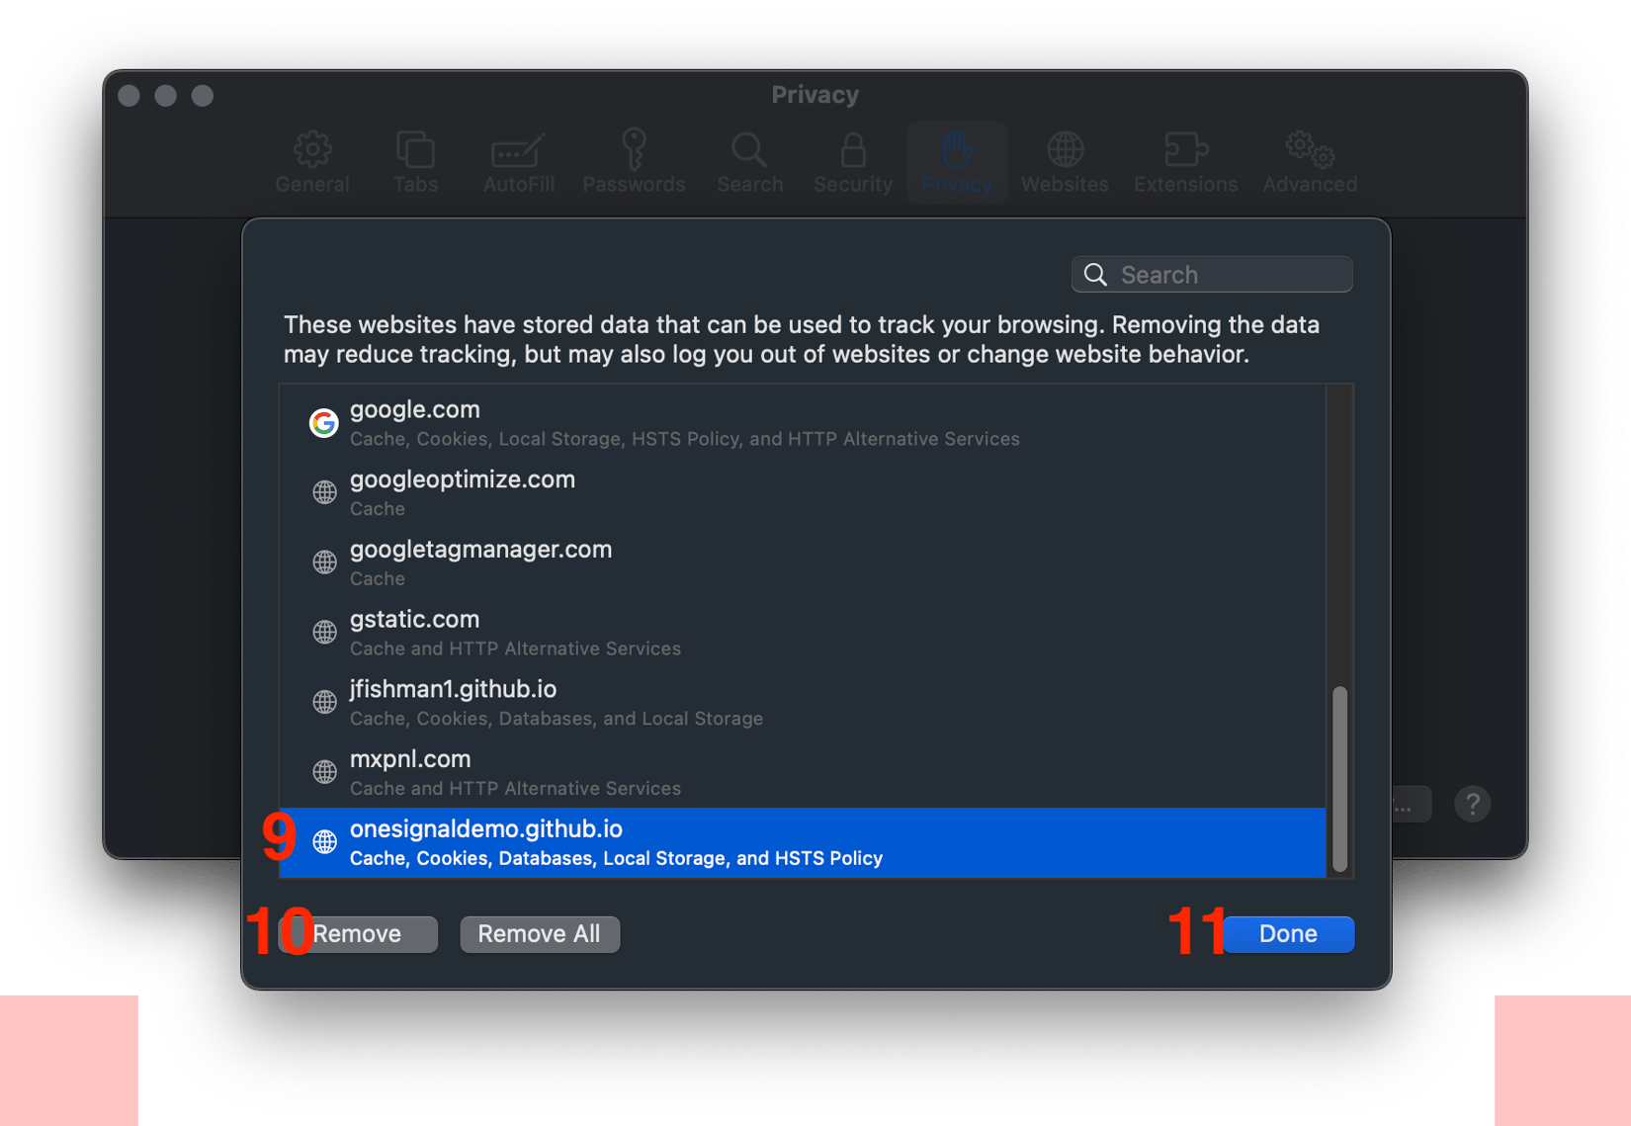Select the google.com website entry
This screenshot has height=1126, width=1631.
pyautogui.click(x=802, y=423)
